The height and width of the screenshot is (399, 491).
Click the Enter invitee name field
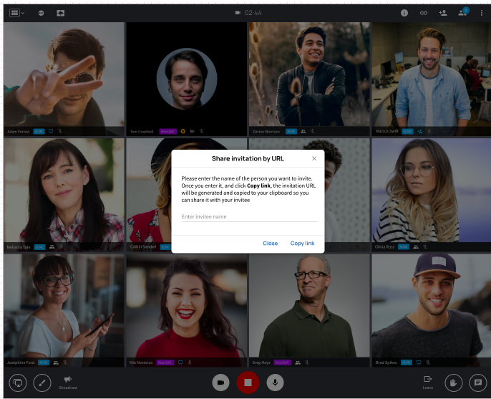tap(249, 216)
